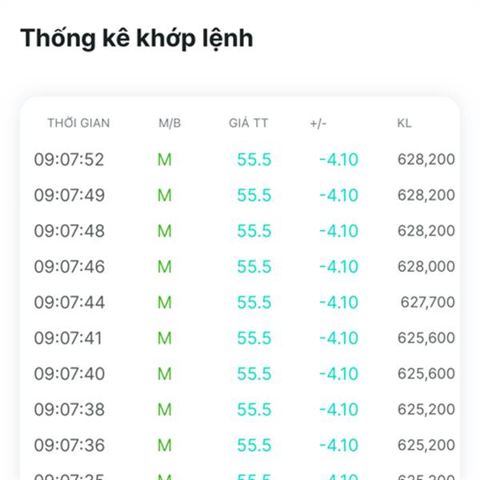The width and height of the screenshot is (480, 480).
Task: Click the 09:07:44 trade time
Action: tap(69, 302)
